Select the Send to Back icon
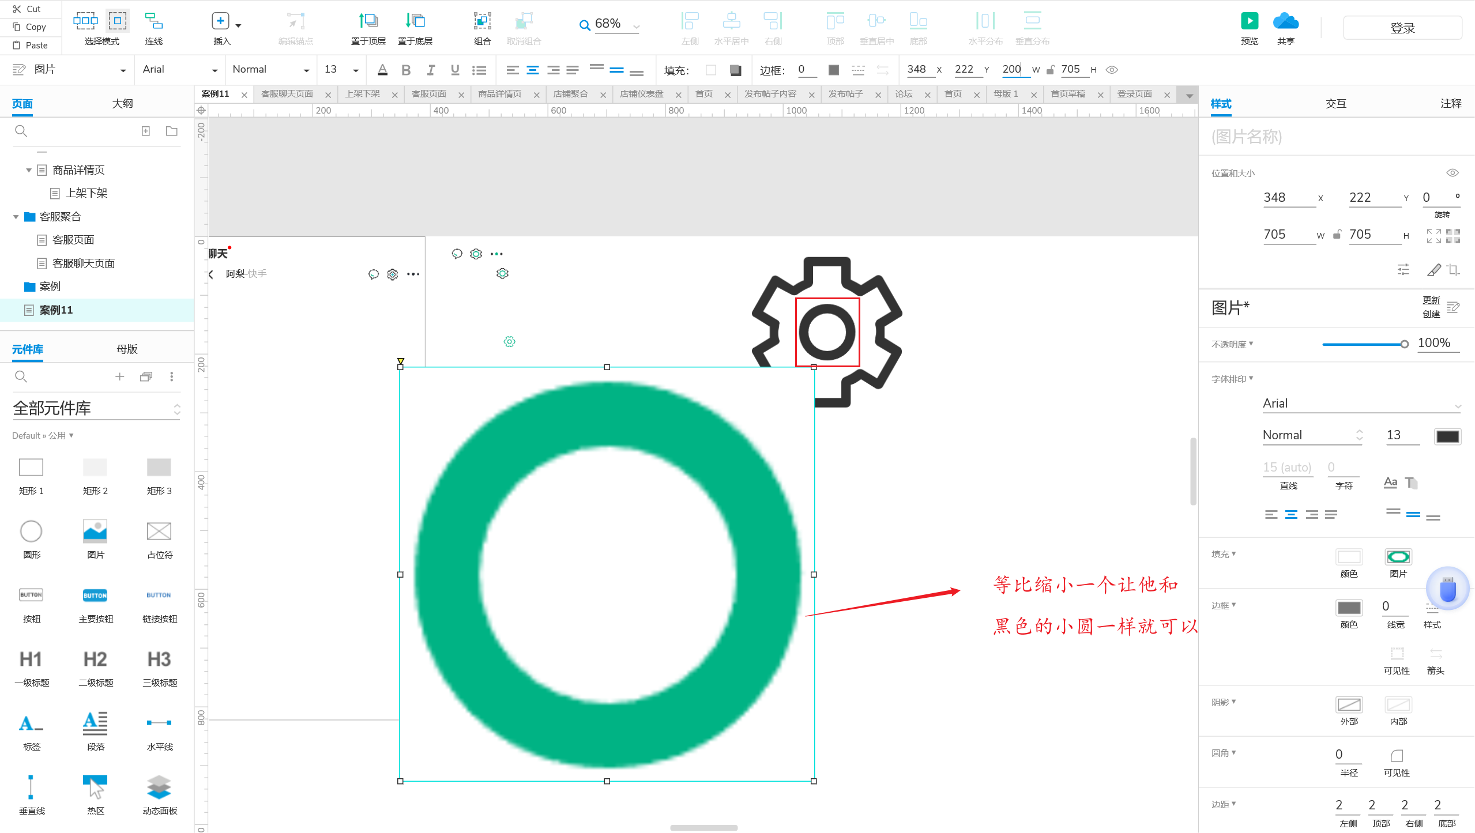Image resolution: width=1475 pixels, height=833 pixels. pyautogui.click(x=415, y=21)
